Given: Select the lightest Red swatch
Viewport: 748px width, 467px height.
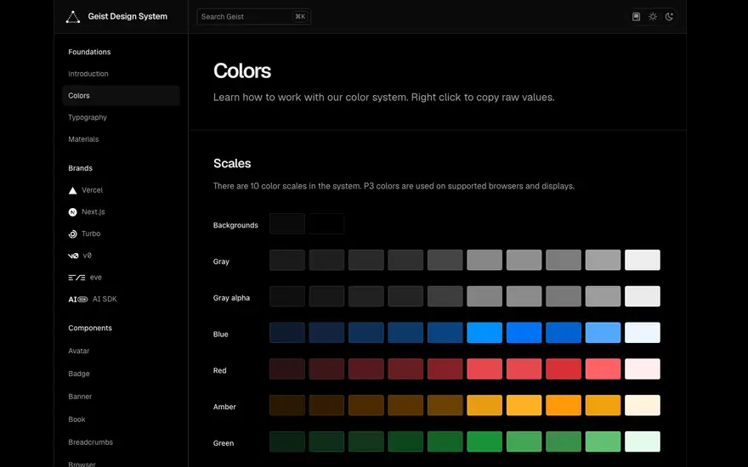Looking at the screenshot, I should pos(643,369).
